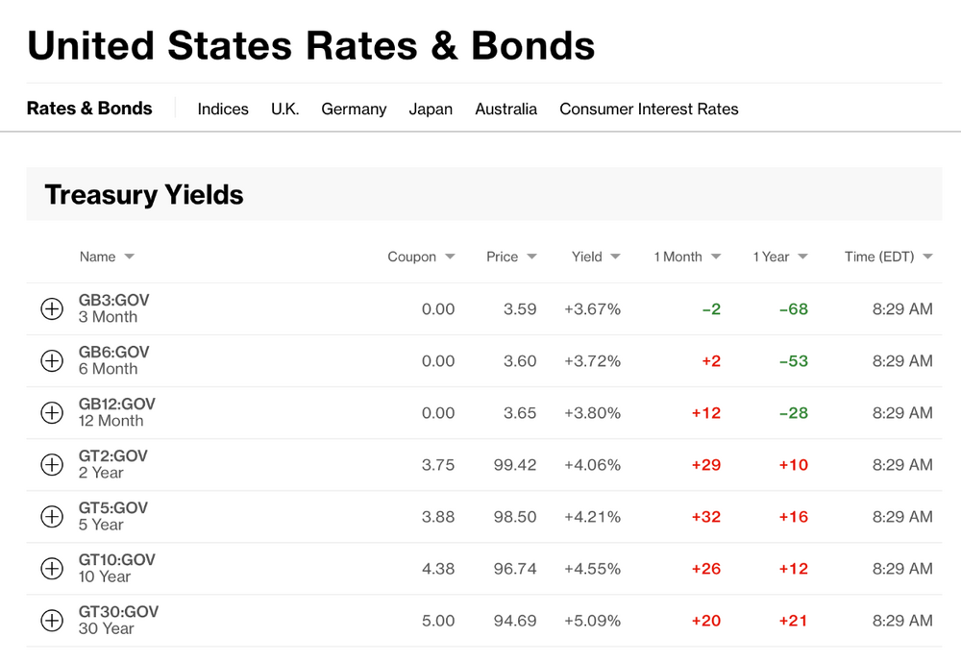Sort table by Name column arrow
Image resolution: width=961 pixels, height=662 pixels.
coord(130,257)
